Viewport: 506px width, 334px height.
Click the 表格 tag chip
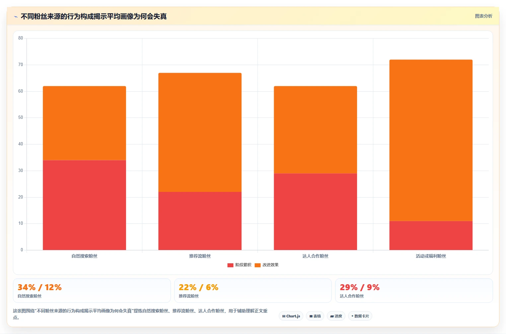315,316
